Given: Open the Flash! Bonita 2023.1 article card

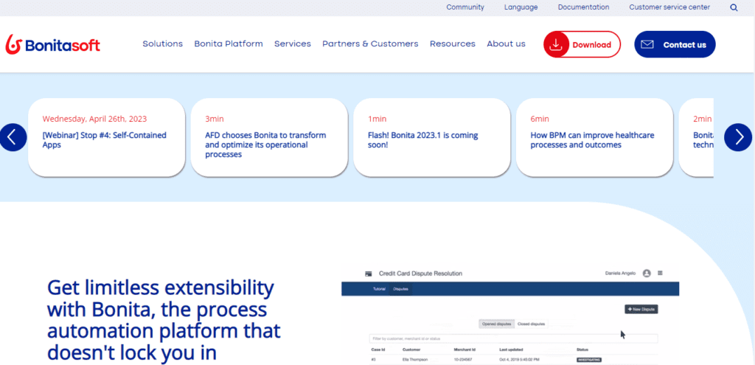Looking at the screenshot, I should pos(432,137).
